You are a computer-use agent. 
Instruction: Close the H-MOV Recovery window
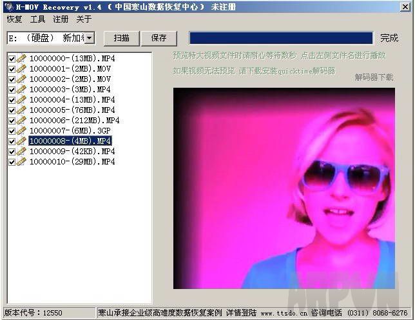point(405,6)
